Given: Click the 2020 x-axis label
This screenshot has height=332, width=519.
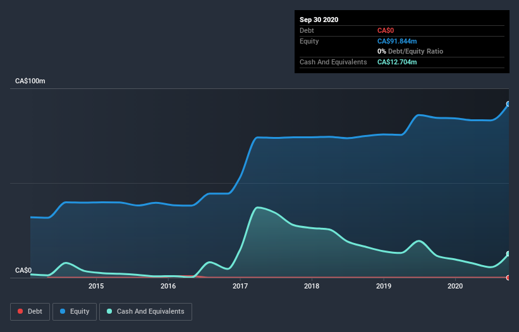Looking at the screenshot, I should 455,286.
